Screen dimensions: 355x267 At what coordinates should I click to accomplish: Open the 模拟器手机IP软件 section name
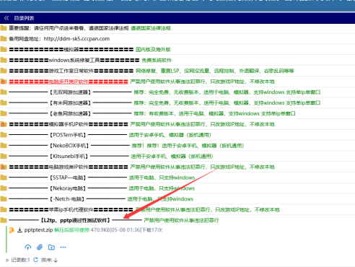(69, 124)
